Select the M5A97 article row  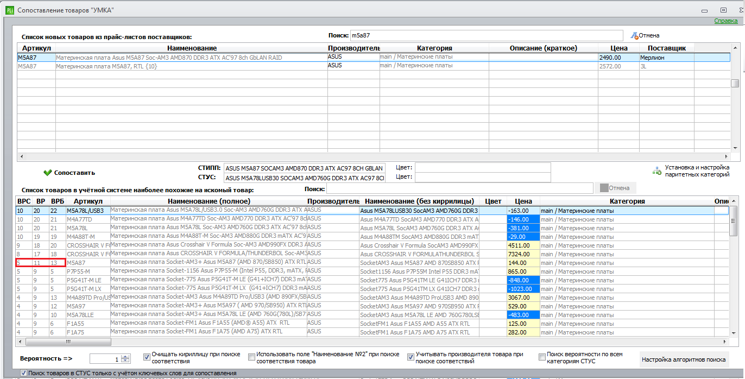(372, 306)
